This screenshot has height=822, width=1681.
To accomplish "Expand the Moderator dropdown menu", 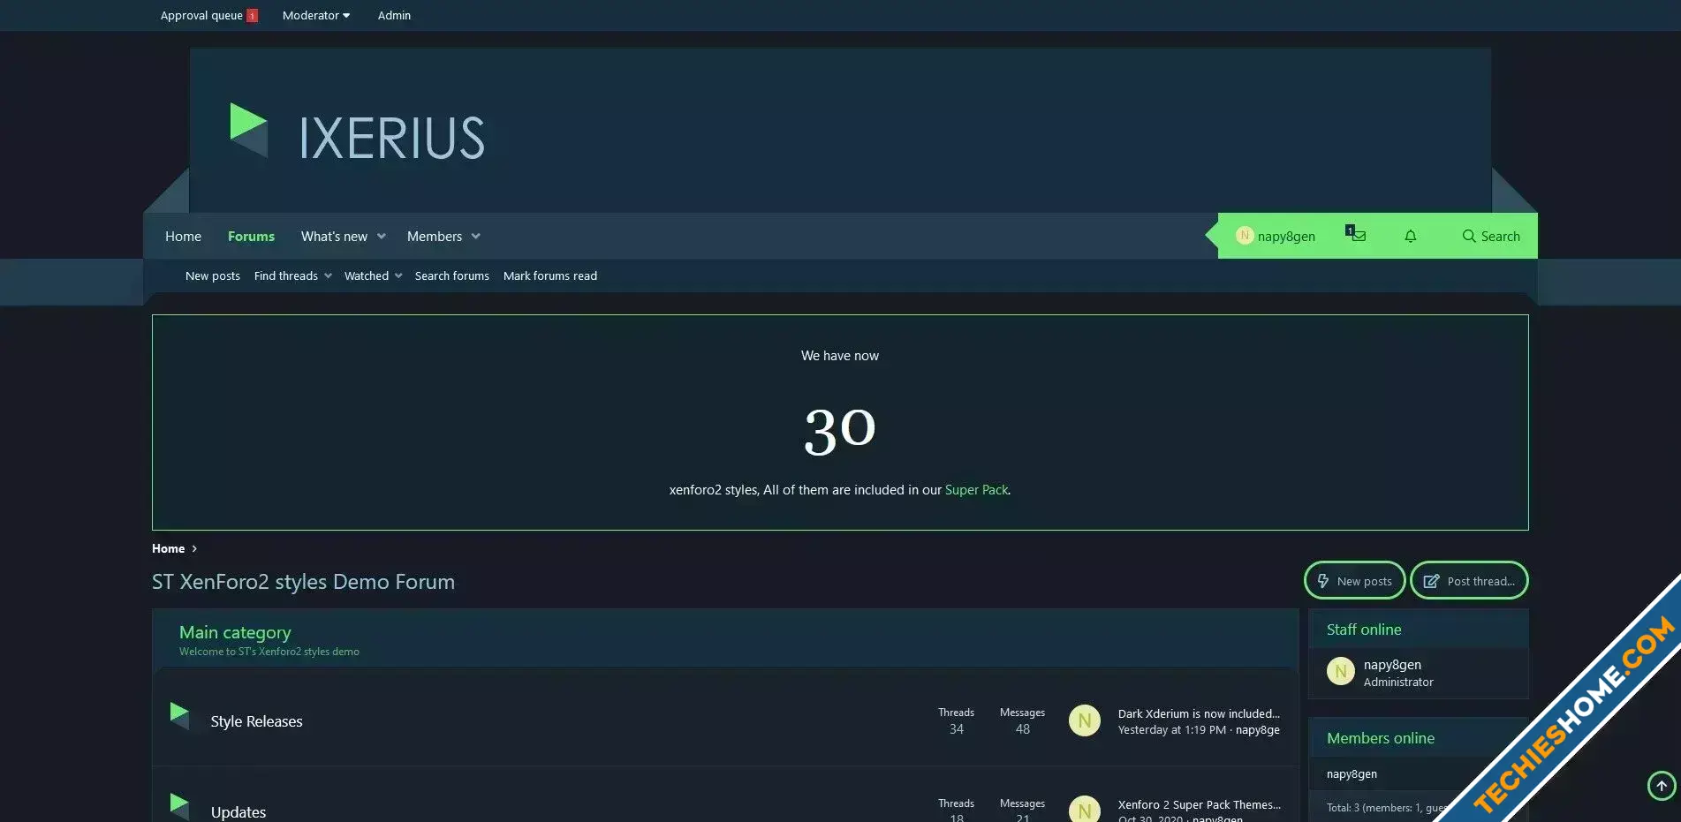I will (316, 15).
